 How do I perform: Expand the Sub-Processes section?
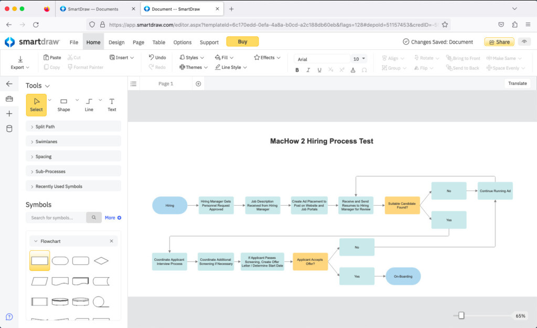(73, 172)
